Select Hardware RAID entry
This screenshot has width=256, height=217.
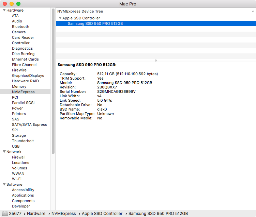(x=25, y=81)
